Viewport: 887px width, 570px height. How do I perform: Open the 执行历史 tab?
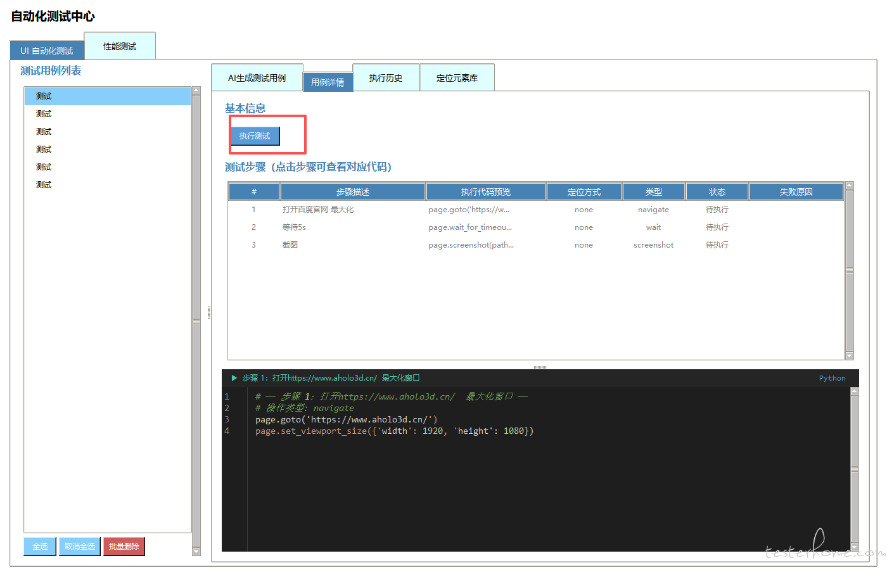tap(386, 78)
